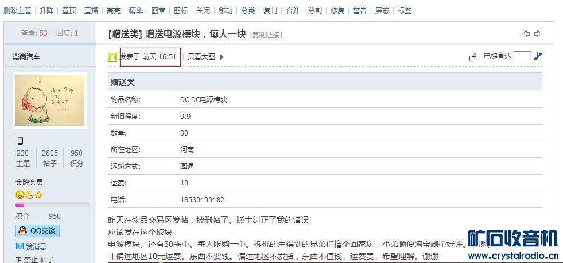Send a message via 发消息

click(36, 246)
